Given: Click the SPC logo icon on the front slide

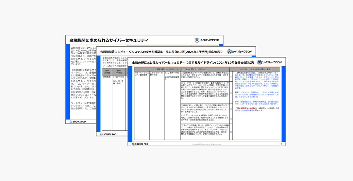Looking at the screenshot, I should tap(260, 62).
